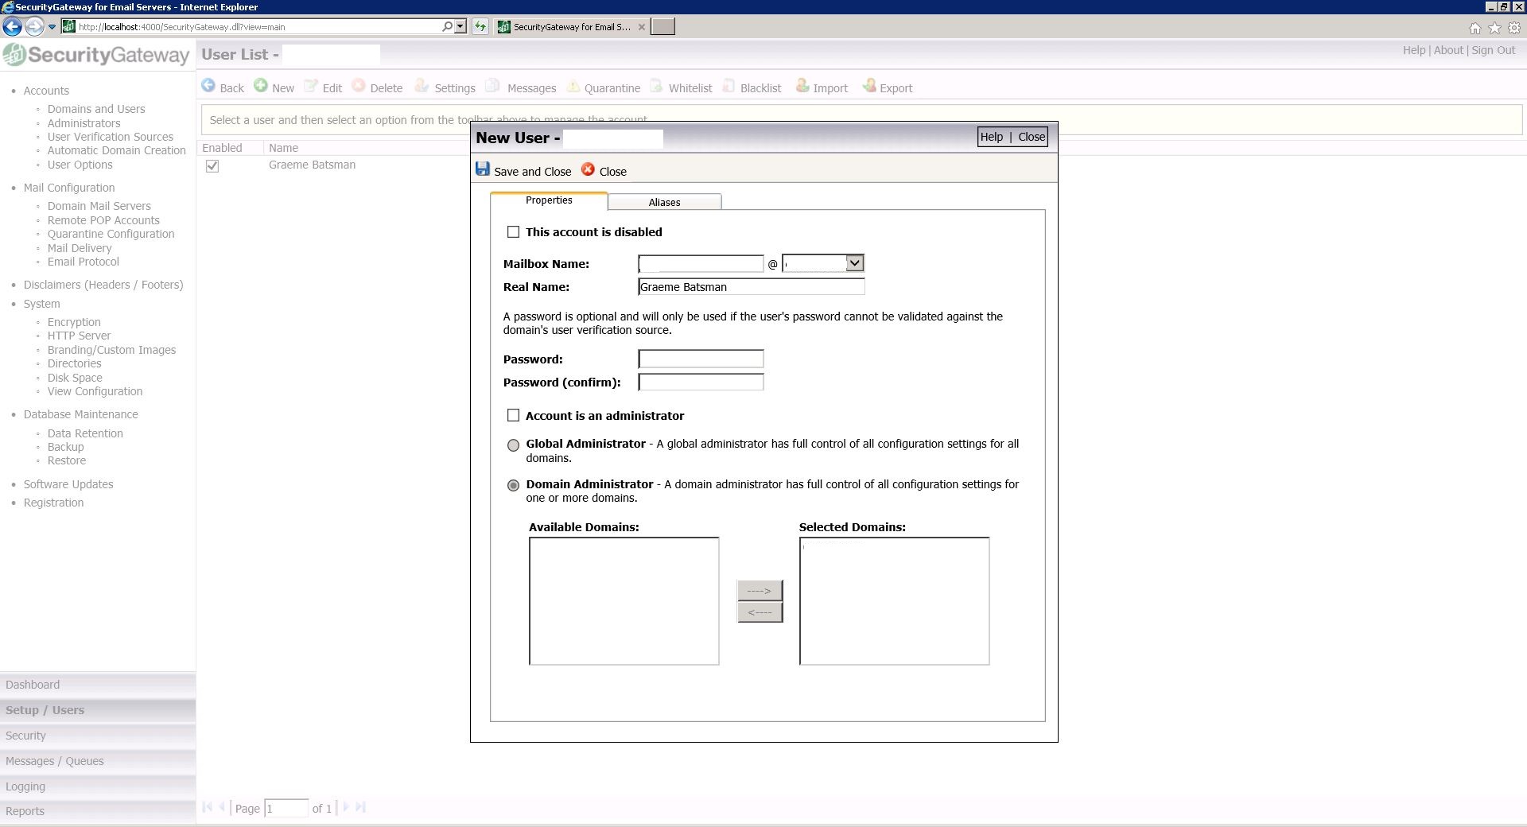
Task: Click the green New user icon
Action: click(x=261, y=86)
